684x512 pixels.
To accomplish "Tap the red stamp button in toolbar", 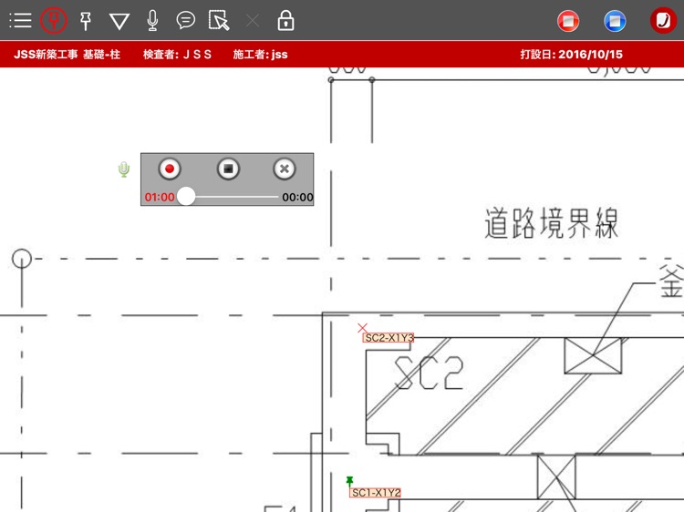I will [568, 20].
